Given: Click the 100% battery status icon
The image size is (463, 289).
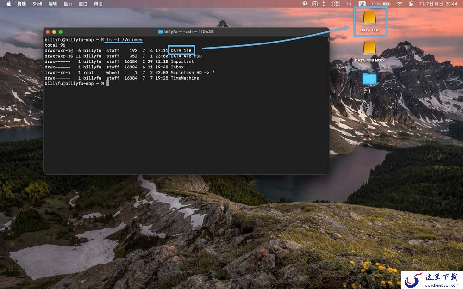Looking at the screenshot, I should pos(381,4).
